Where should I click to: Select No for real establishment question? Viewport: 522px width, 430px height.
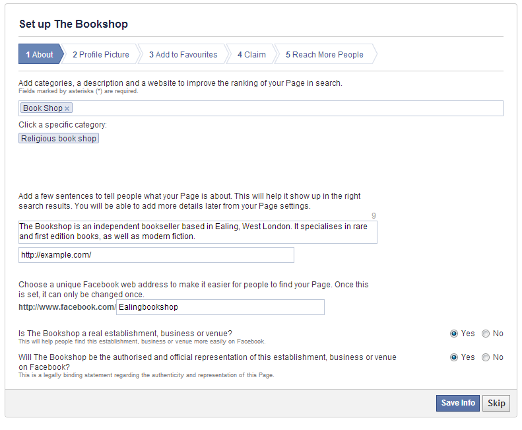[486, 334]
